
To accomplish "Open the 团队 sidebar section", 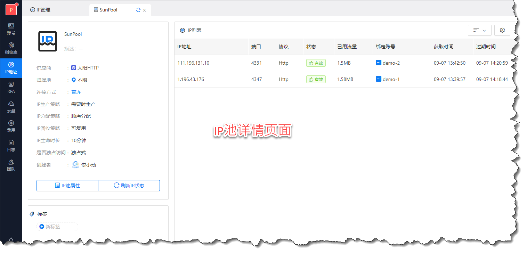I will click(x=11, y=165).
